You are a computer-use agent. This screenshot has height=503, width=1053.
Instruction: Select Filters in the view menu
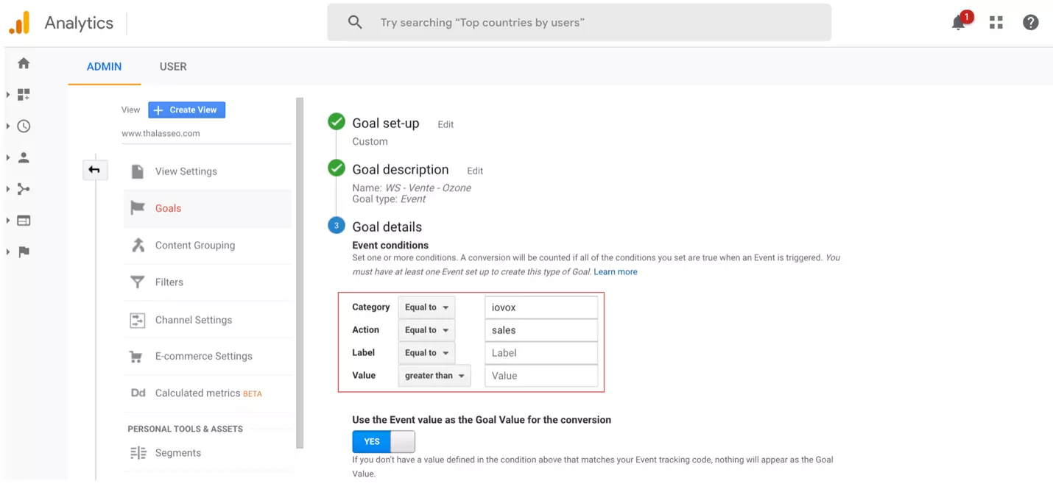(x=169, y=282)
